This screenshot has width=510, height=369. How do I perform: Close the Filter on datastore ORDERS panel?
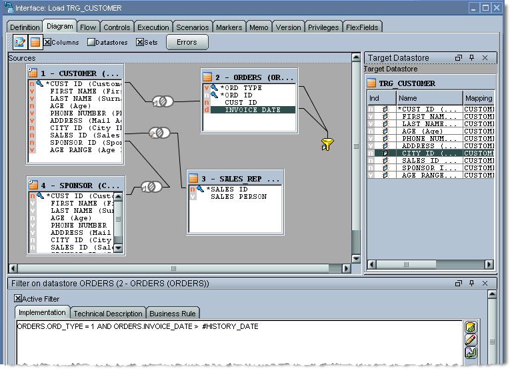[485, 284]
